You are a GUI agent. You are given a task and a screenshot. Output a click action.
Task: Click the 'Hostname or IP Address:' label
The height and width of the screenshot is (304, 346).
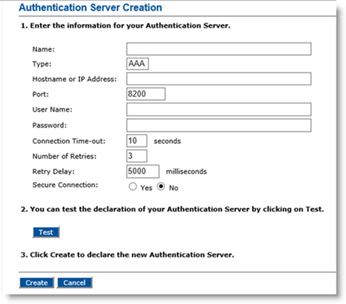coord(74,79)
